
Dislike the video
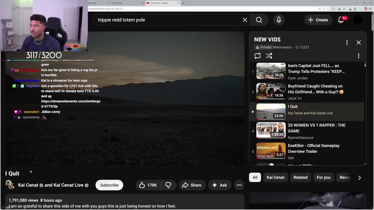click(168, 185)
